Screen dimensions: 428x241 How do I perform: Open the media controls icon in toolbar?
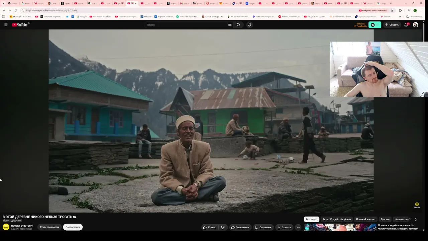pos(409,10)
